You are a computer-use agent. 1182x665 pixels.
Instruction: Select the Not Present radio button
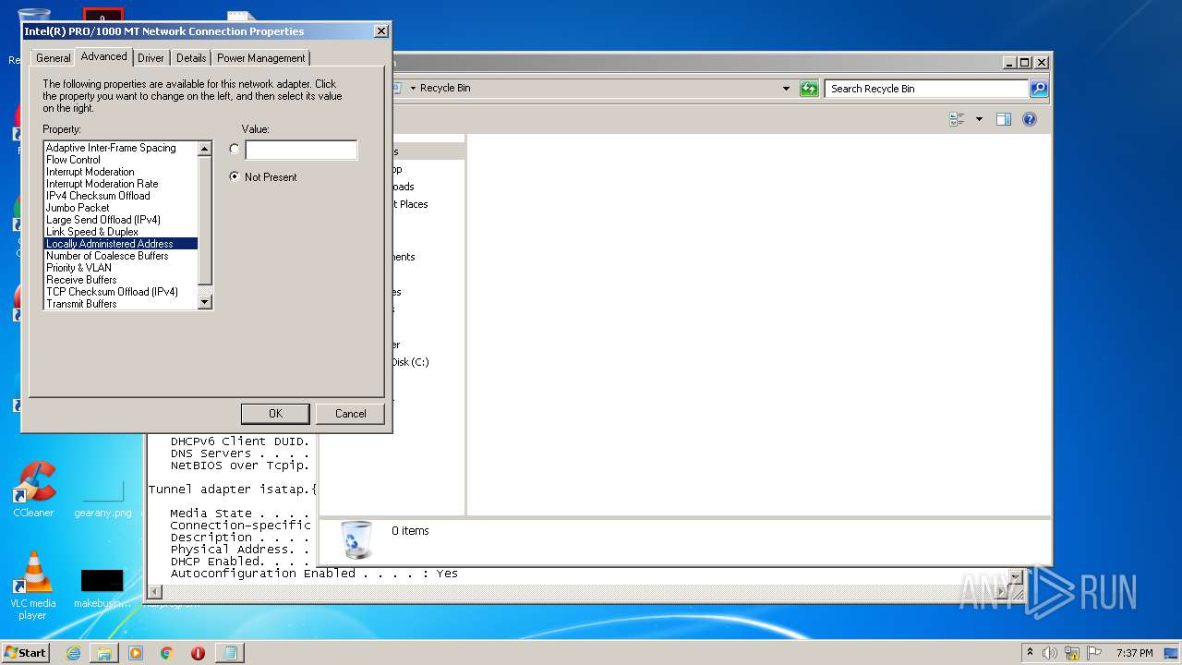[x=234, y=176]
